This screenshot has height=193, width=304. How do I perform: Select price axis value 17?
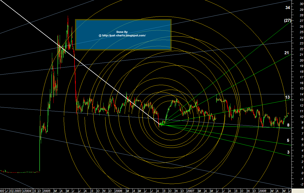[301, 77]
